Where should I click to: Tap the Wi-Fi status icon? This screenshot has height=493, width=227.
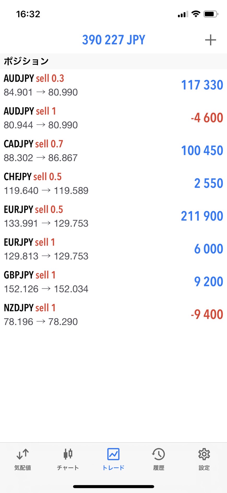pos(196,14)
